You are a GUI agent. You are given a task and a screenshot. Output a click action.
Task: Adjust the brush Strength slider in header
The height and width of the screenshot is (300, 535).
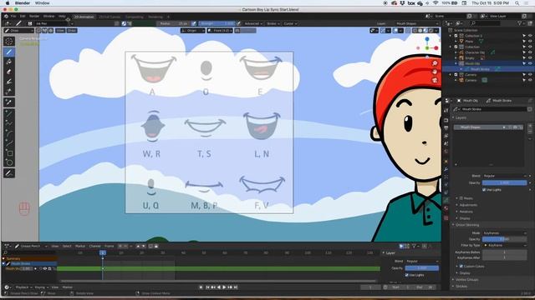tap(217, 23)
